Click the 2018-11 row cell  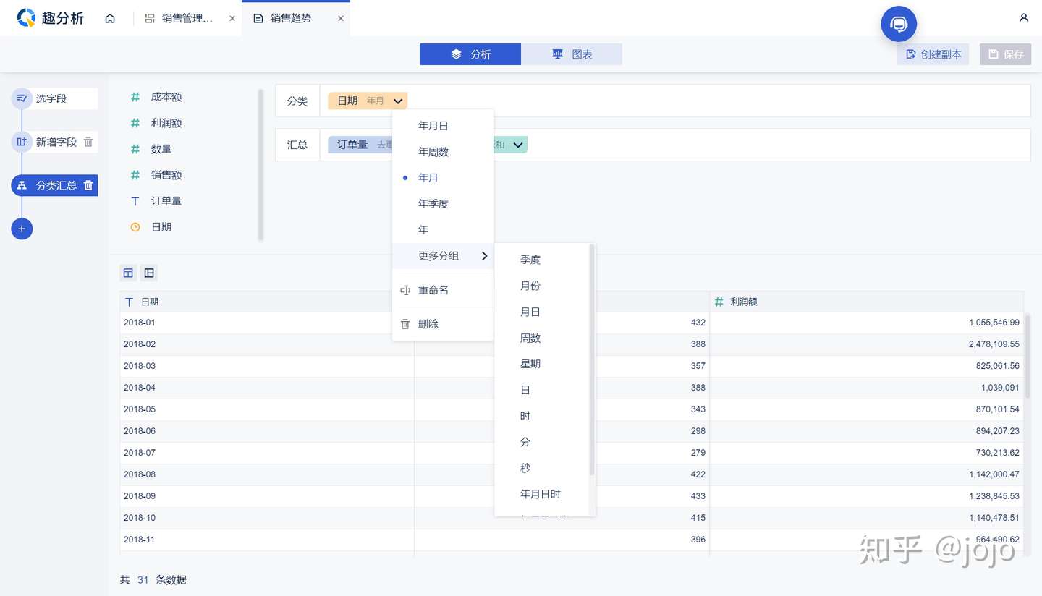click(x=266, y=540)
